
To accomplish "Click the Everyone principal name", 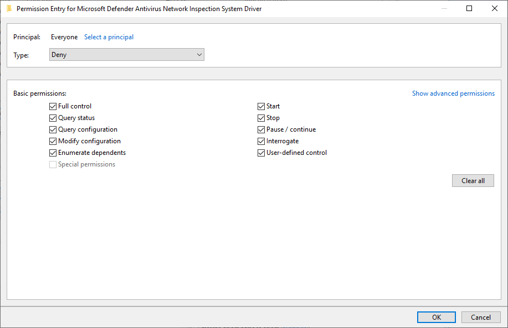I will tap(64, 37).
